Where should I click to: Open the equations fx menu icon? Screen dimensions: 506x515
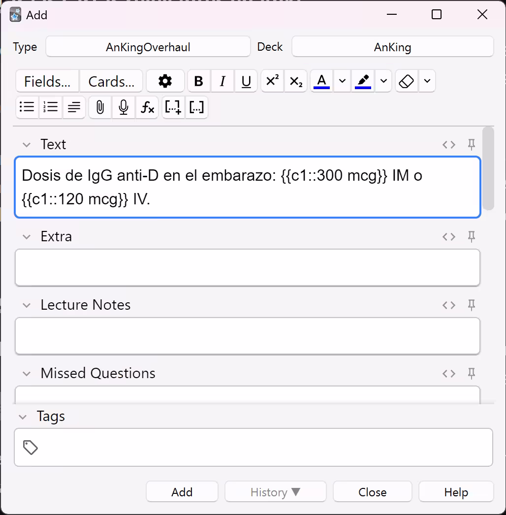[x=147, y=107]
